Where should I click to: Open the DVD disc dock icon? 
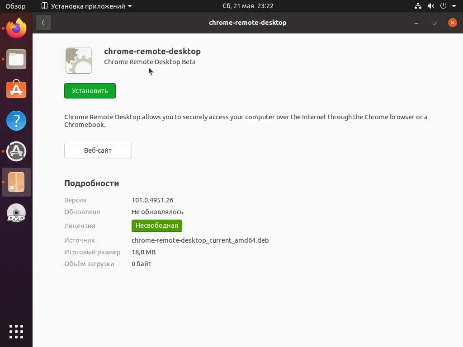coord(16,213)
